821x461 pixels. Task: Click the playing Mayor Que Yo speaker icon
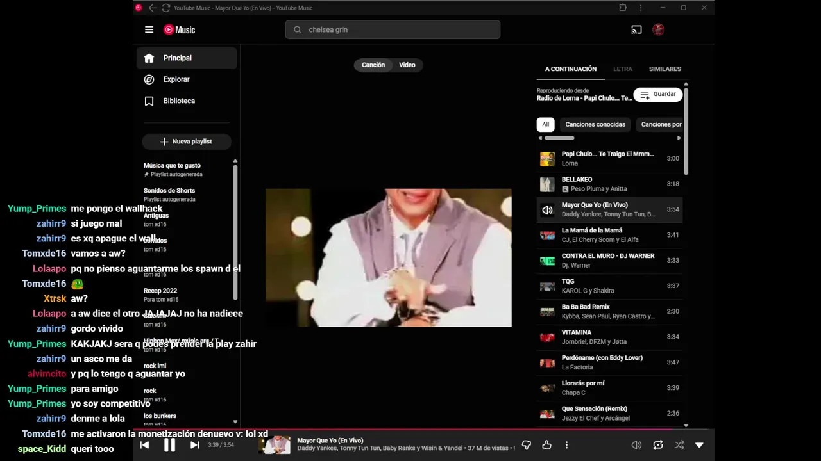pos(547,209)
